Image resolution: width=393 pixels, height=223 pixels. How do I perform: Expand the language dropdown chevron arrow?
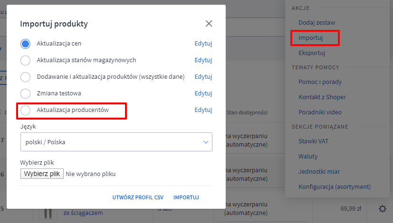[x=206, y=142]
